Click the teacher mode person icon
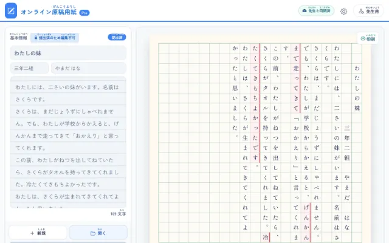 (x=361, y=11)
